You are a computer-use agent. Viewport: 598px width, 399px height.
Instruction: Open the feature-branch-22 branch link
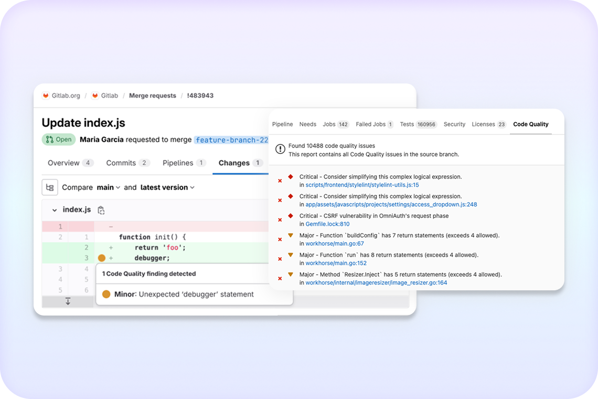(231, 140)
